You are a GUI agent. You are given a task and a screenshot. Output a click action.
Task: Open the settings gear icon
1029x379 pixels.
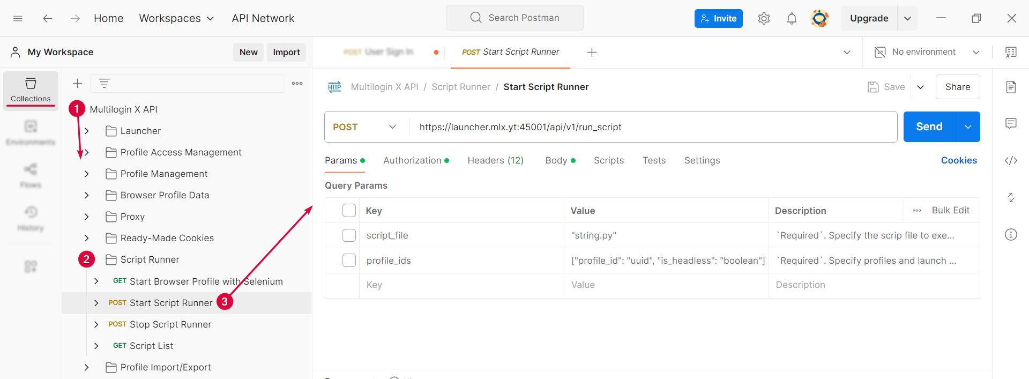click(764, 18)
